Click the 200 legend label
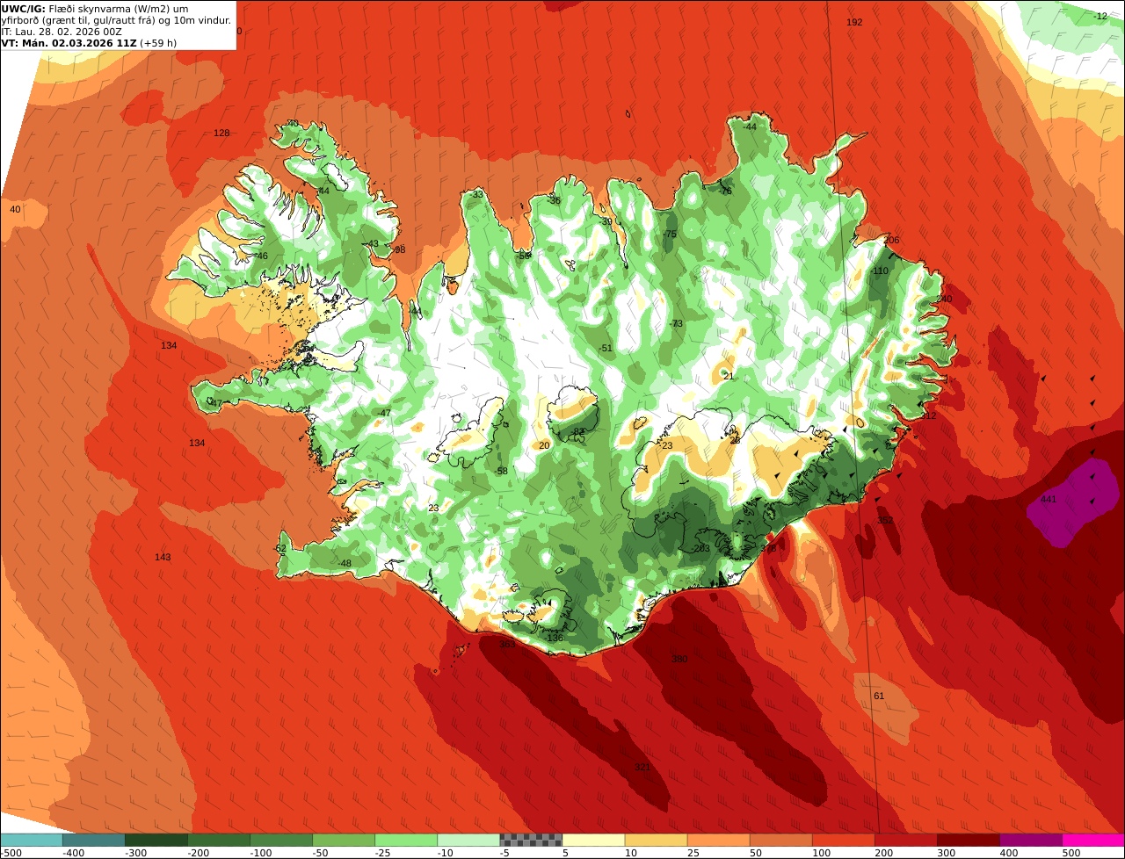This screenshot has height=859, width=1125. coord(886,852)
